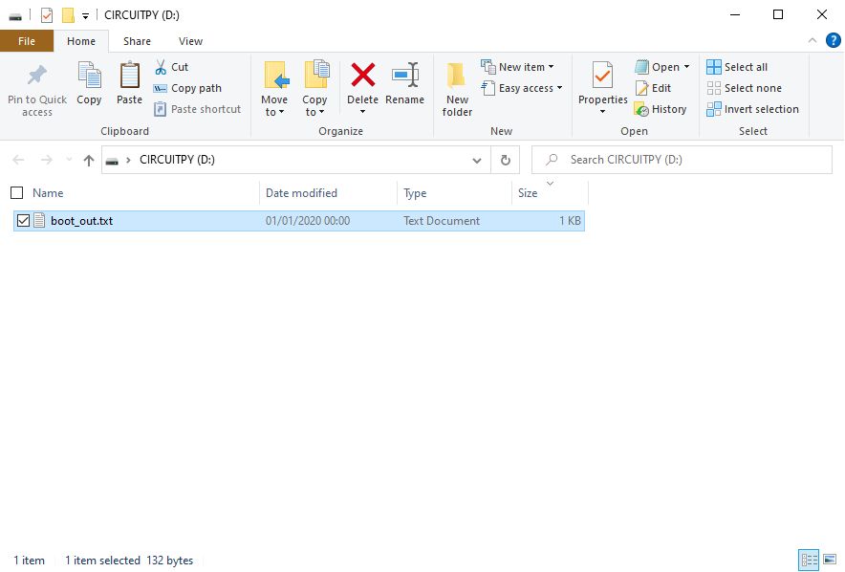Click the Back navigation arrow
The image size is (845, 572).
pos(18,160)
